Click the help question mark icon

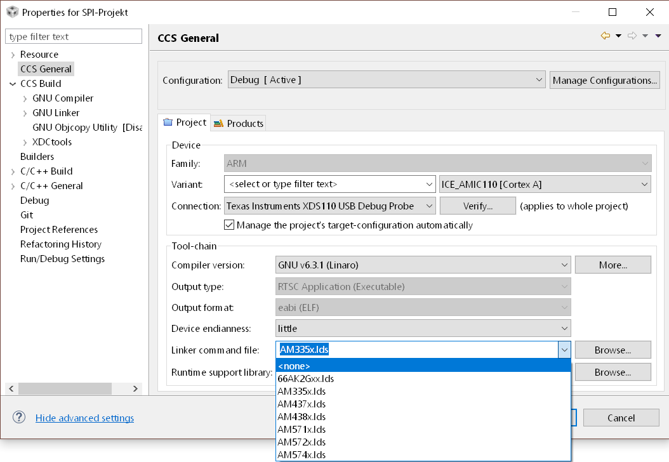[20, 418]
